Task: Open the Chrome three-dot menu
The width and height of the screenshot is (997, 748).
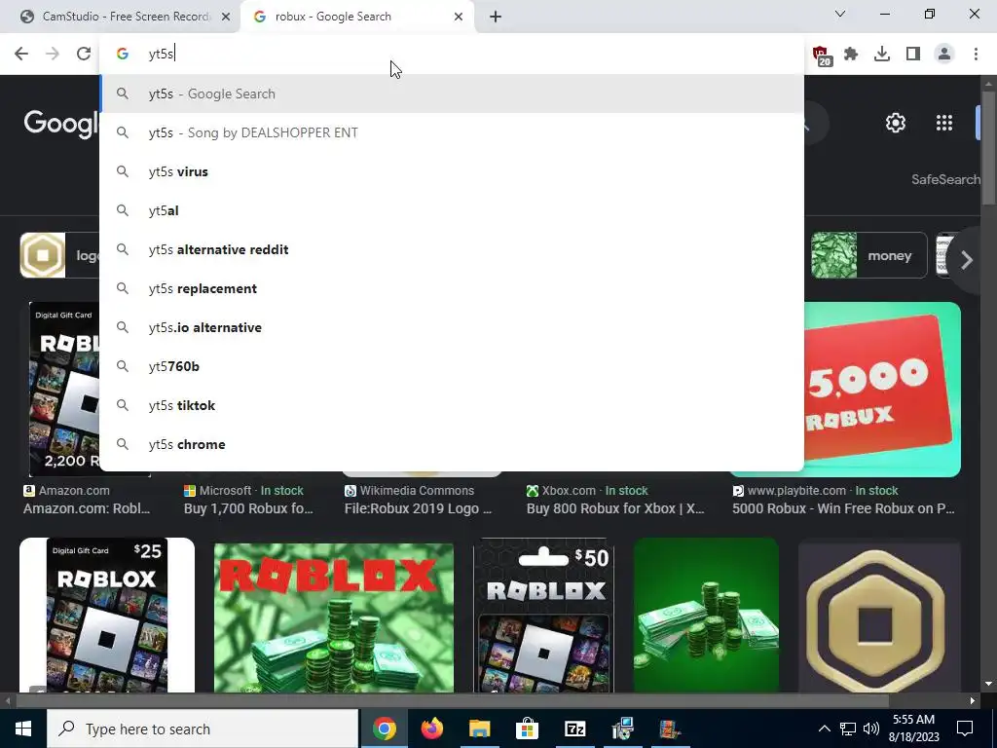Action: (976, 54)
